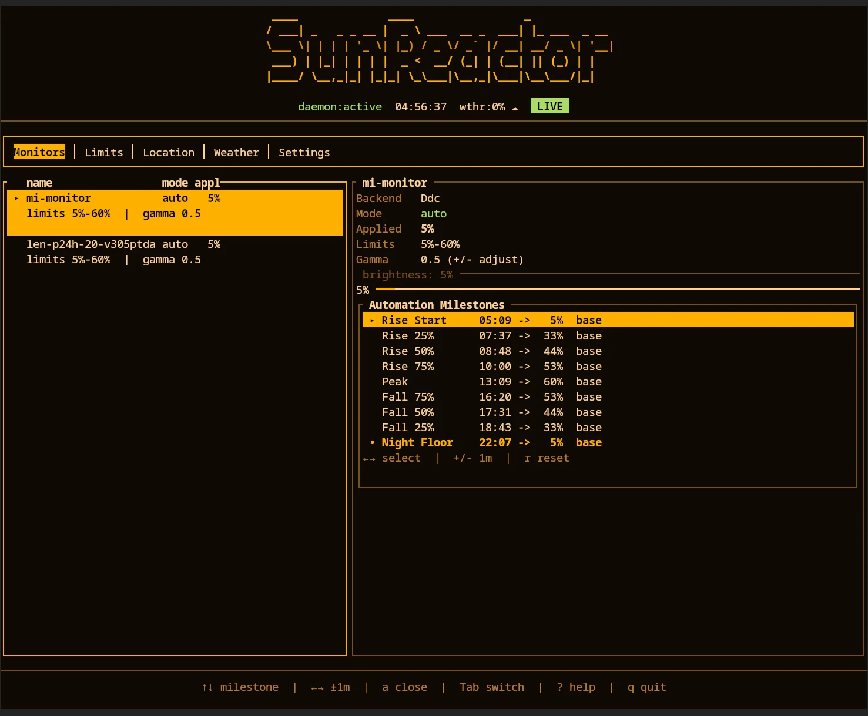Click the 'mode' column header
The width and height of the screenshot is (868, 716).
pyautogui.click(x=175, y=183)
